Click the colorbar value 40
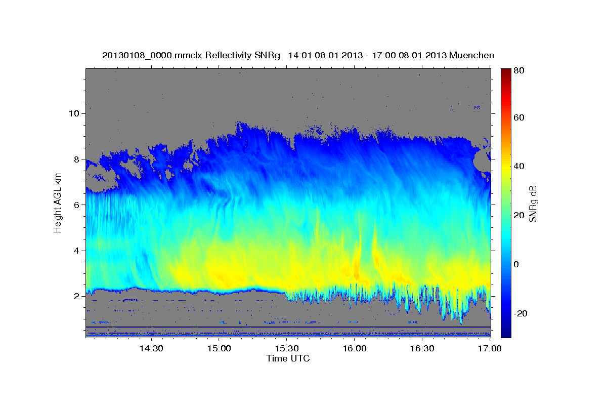The width and height of the screenshot is (607, 405). pyautogui.click(x=518, y=167)
